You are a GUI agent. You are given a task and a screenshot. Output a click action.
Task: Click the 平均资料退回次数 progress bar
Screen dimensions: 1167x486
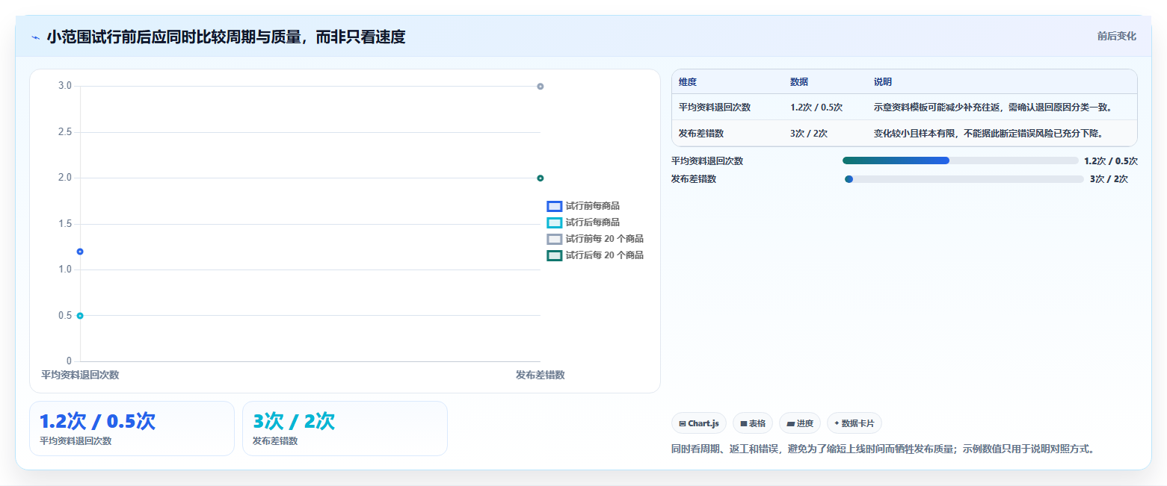click(x=960, y=161)
